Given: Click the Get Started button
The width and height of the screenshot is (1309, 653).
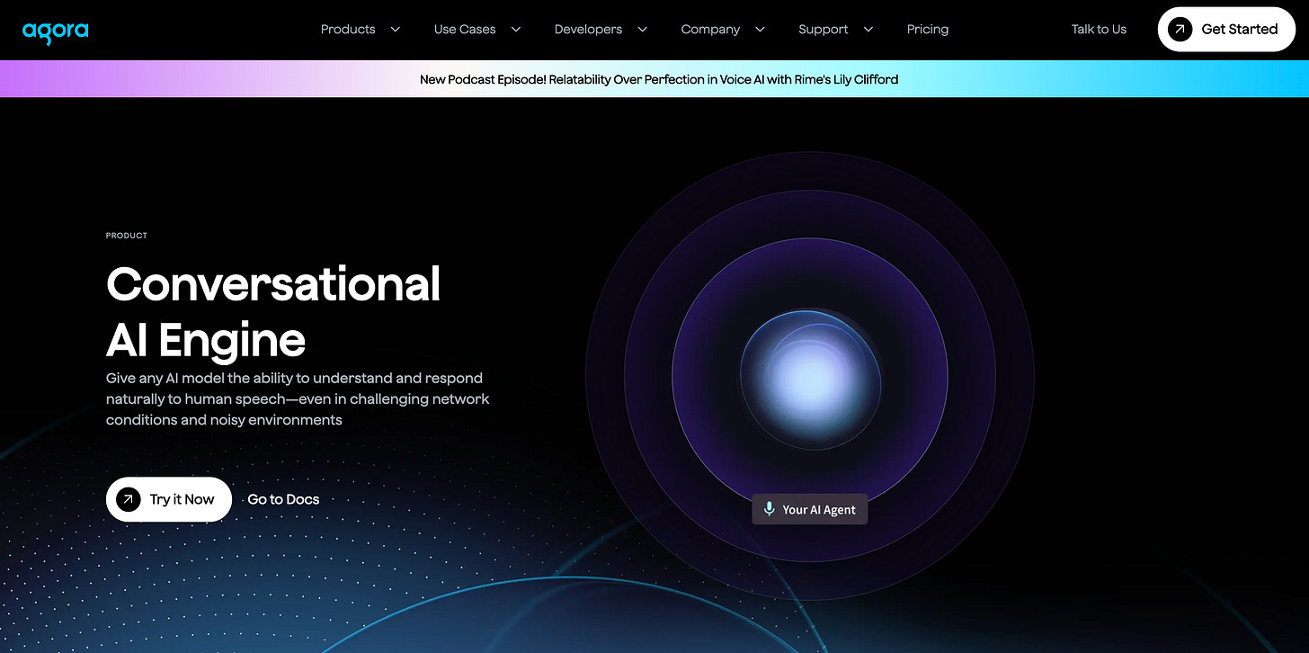Looking at the screenshot, I should point(1226,30).
